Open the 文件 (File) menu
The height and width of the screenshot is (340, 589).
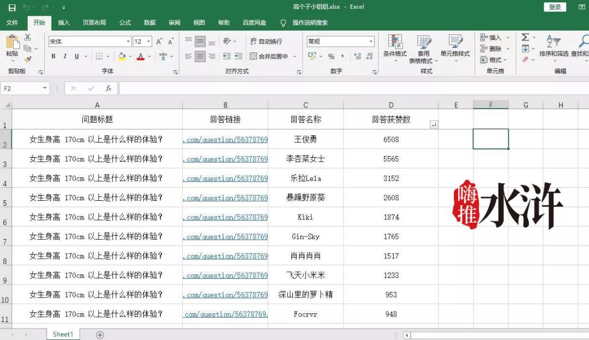point(12,22)
